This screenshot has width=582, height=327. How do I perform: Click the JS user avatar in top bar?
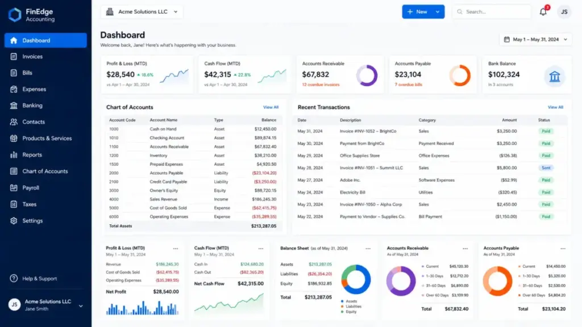[x=564, y=12]
